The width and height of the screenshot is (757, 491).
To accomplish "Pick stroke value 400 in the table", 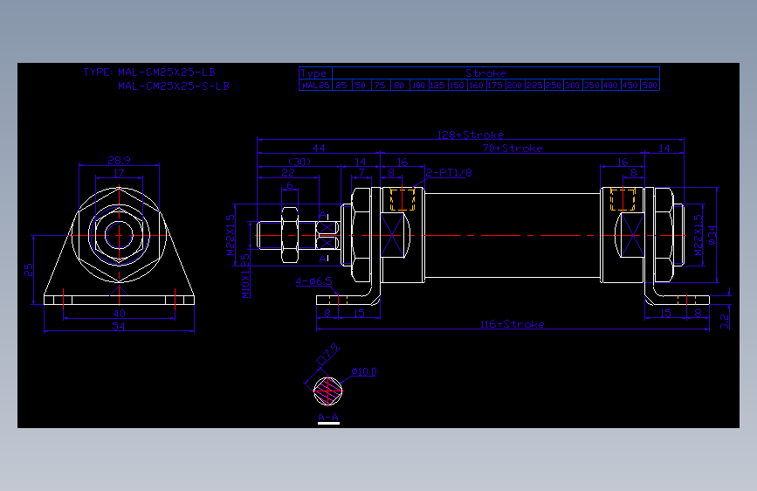I will pos(611,86).
